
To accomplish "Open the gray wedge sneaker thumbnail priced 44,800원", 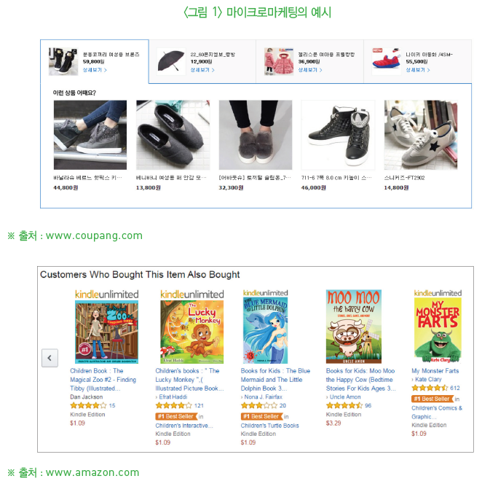I will pos(90,135).
